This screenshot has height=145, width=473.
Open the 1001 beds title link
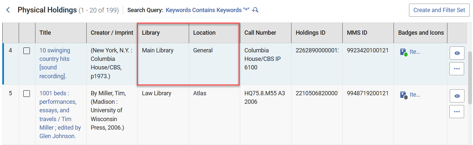coord(60,115)
